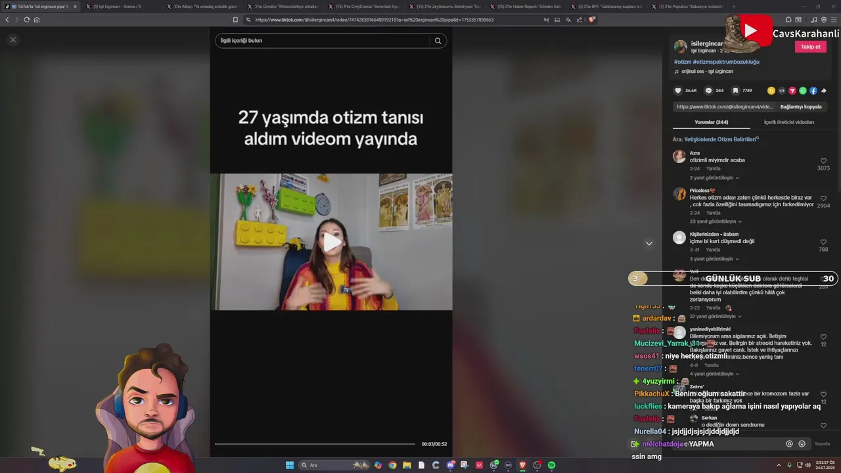
Task: Click the taskbar search box 'Ara'
Action: pyautogui.click(x=333, y=465)
